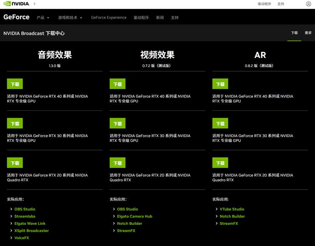Click the 0.8.2 版 (测试版) version text
This screenshot has height=246, width=315.
[x=259, y=66]
